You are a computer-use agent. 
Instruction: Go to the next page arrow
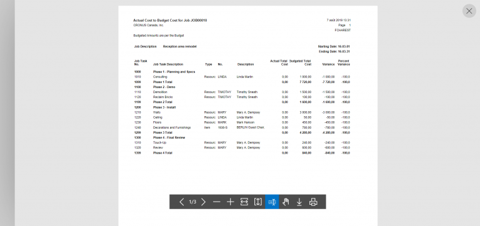pos(203,202)
